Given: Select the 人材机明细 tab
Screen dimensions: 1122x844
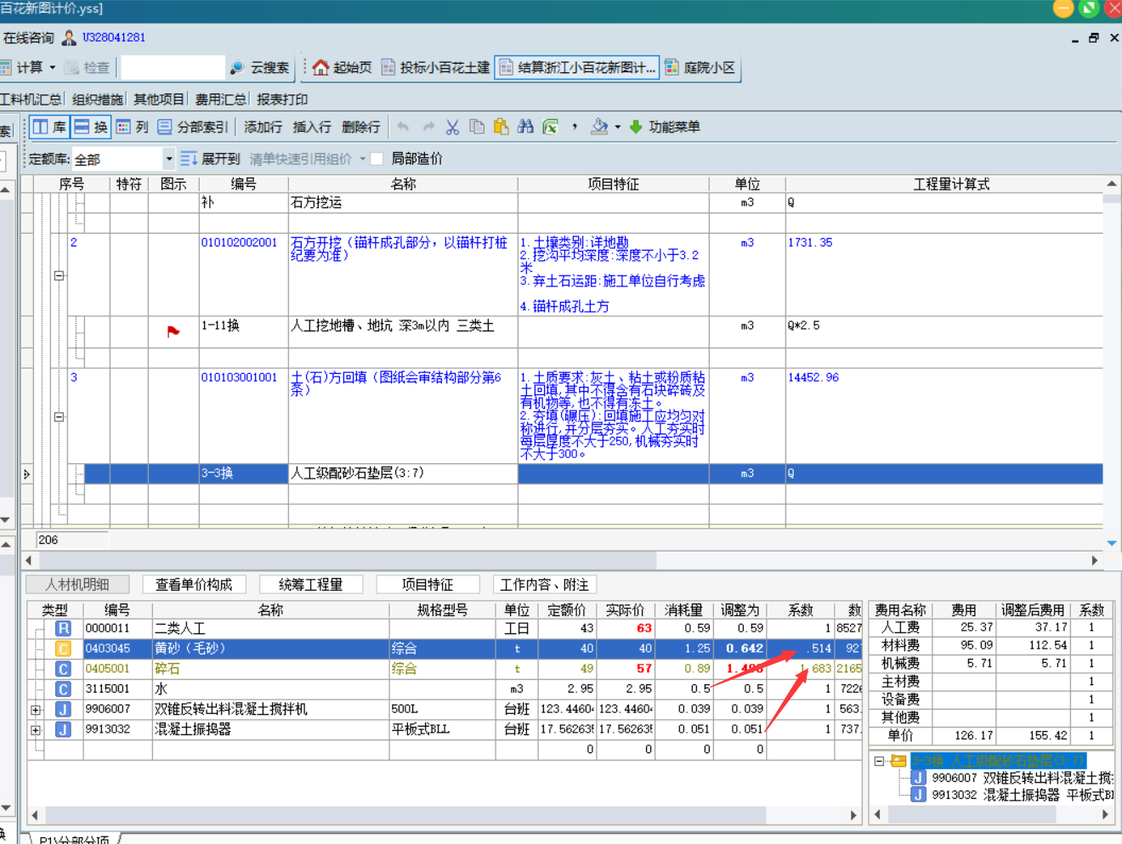Looking at the screenshot, I should click(77, 585).
